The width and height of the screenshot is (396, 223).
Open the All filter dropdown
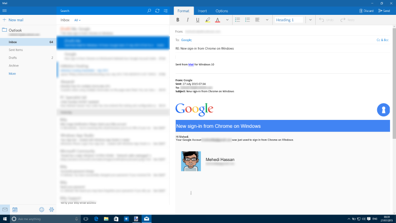pos(78,20)
